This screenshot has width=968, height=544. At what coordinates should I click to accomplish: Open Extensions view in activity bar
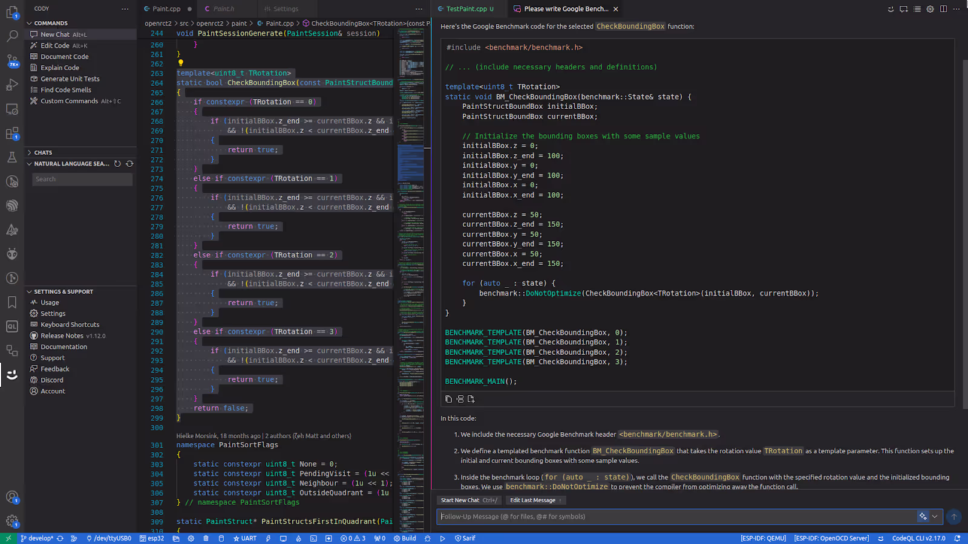coord(12,133)
